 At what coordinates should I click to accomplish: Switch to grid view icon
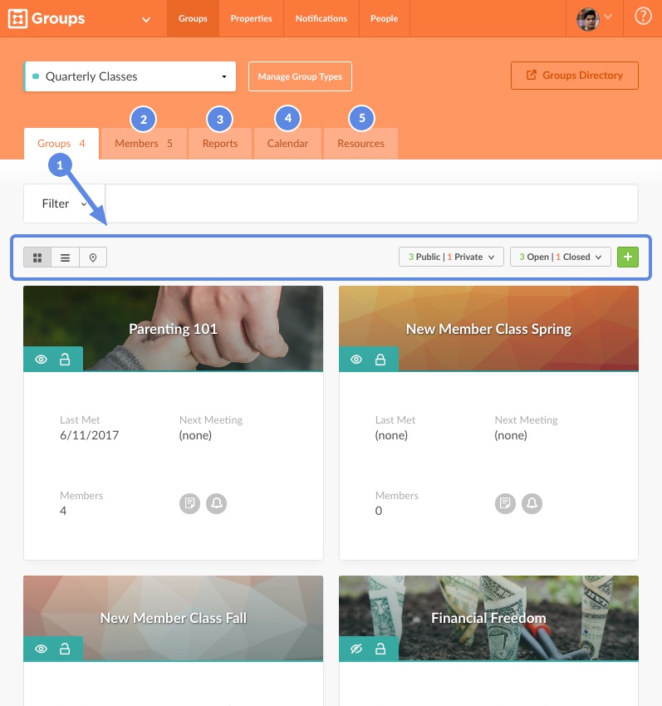coord(37,257)
